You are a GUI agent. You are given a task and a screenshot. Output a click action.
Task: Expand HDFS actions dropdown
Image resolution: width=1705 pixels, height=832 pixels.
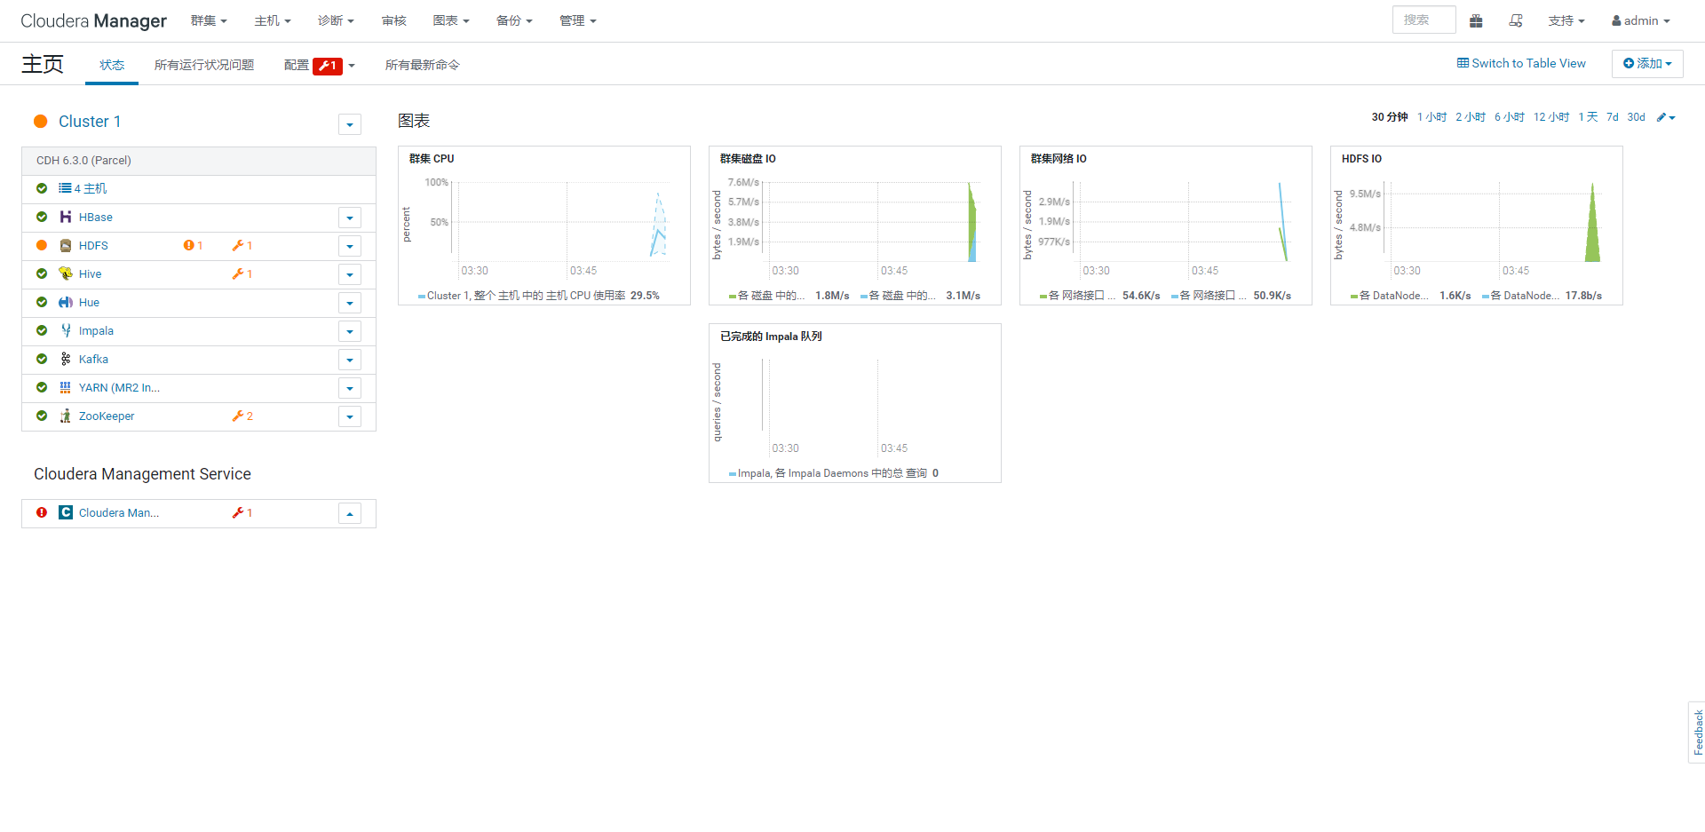tap(350, 246)
